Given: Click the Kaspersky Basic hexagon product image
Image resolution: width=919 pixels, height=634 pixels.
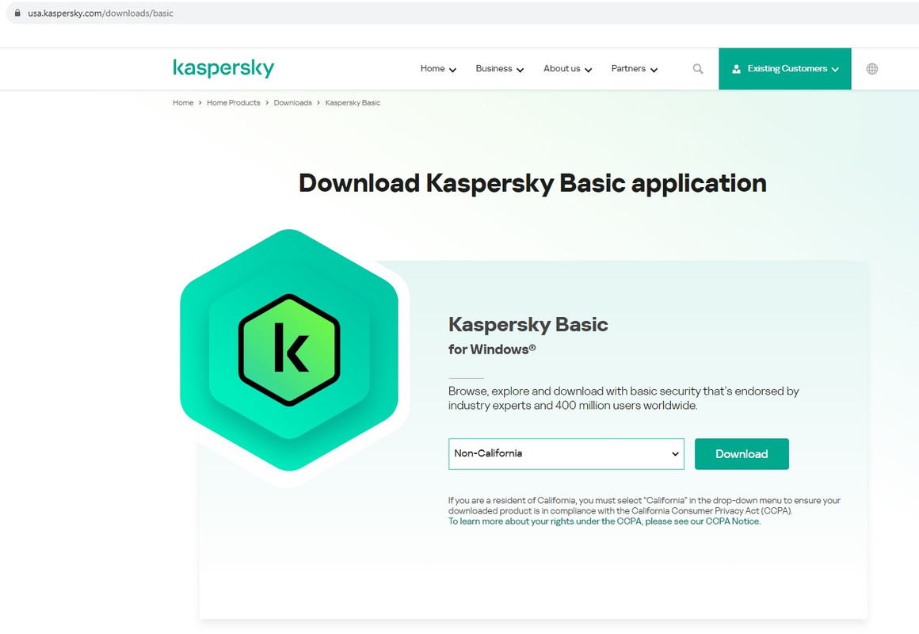Looking at the screenshot, I should tap(289, 350).
